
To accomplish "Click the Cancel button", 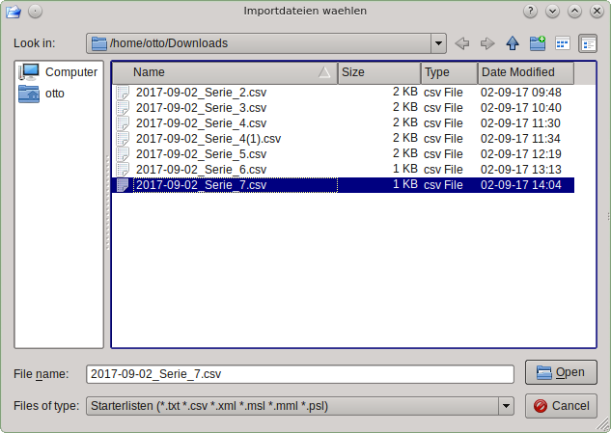I will (561, 406).
